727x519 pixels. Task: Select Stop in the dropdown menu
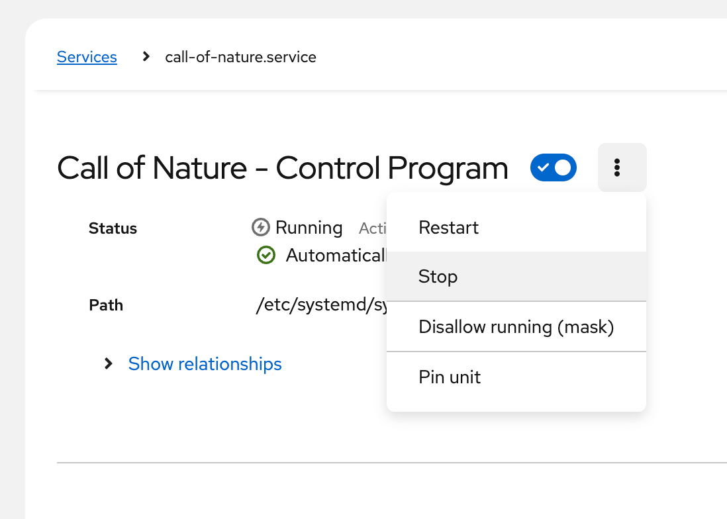438,276
